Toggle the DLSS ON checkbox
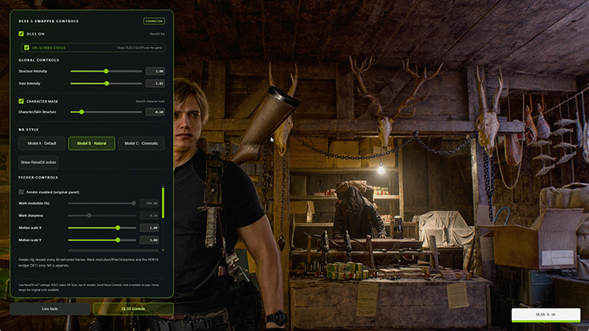This screenshot has height=331, width=589. pyautogui.click(x=21, y=34)
